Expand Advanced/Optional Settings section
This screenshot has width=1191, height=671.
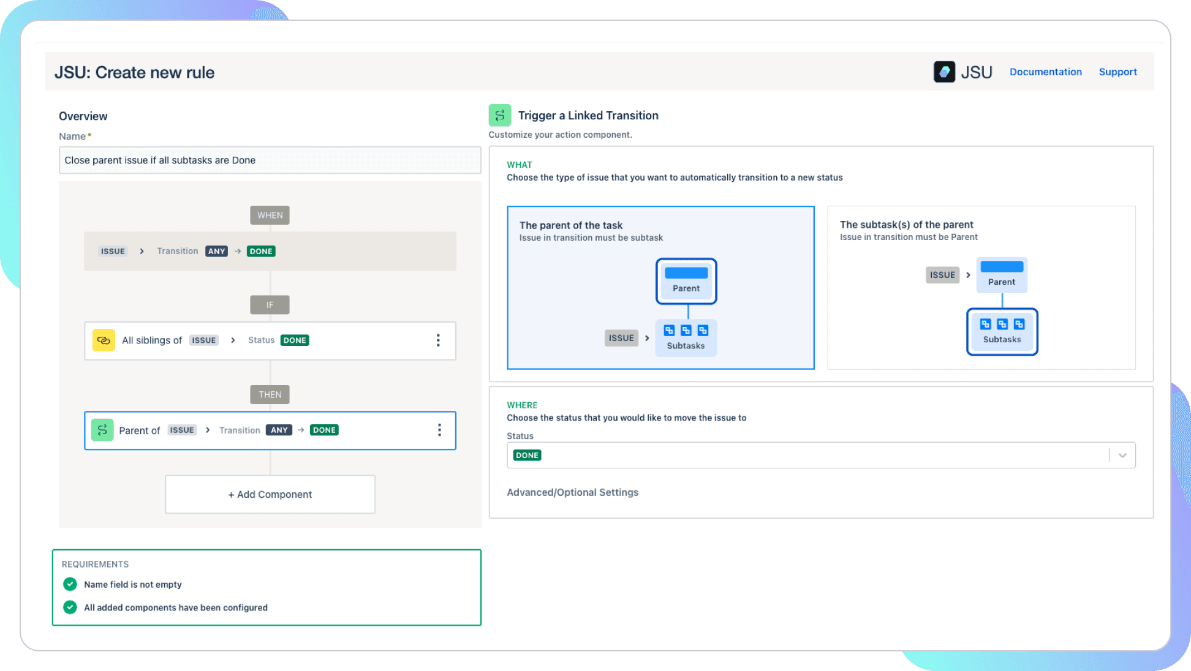click(x=573, y=491)
